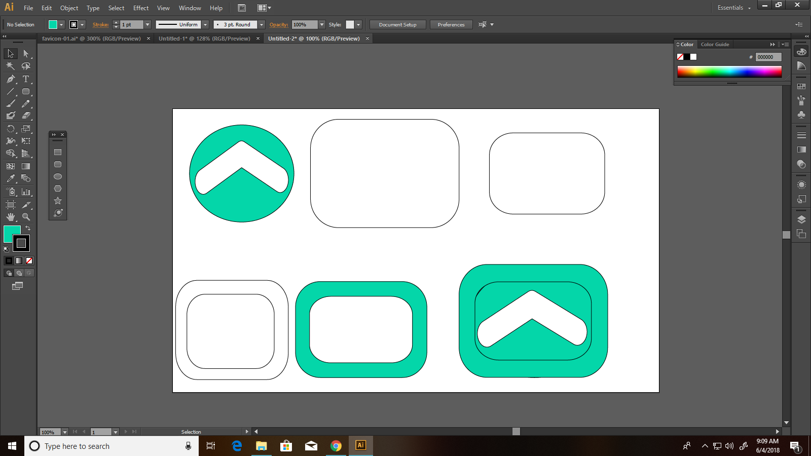Select the Hand tool

[x=11, y=216]
